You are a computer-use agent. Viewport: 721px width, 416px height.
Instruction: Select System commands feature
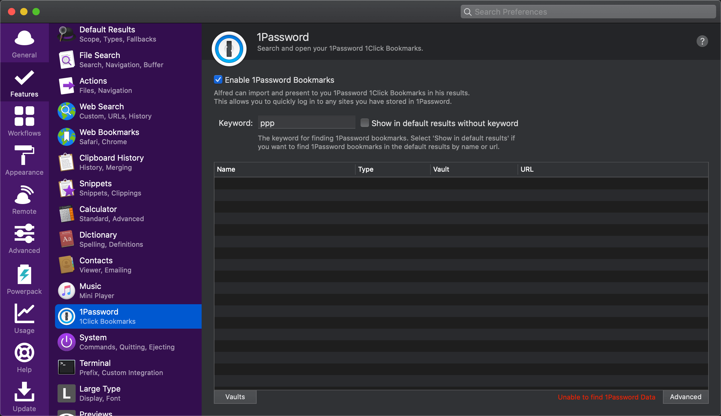[128, 342]
